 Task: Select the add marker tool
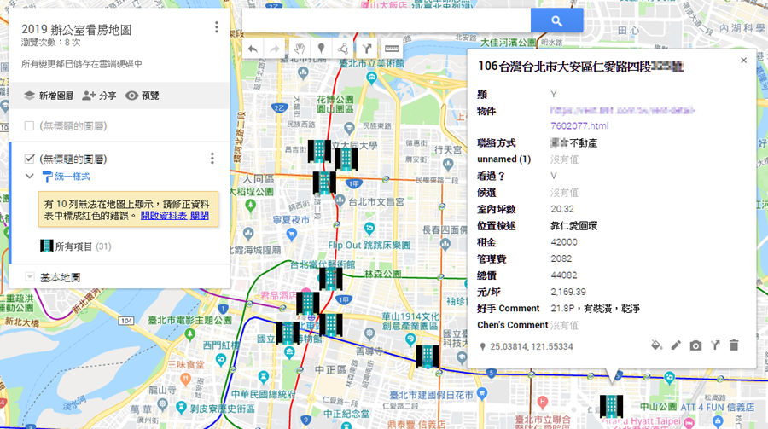[x=321, y=49]
